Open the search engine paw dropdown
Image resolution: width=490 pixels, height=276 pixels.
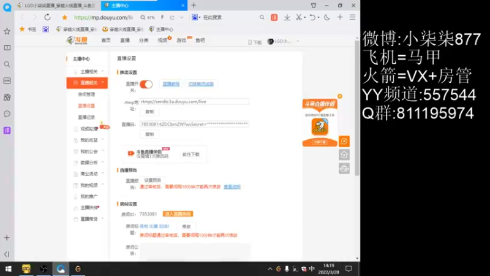196,18
